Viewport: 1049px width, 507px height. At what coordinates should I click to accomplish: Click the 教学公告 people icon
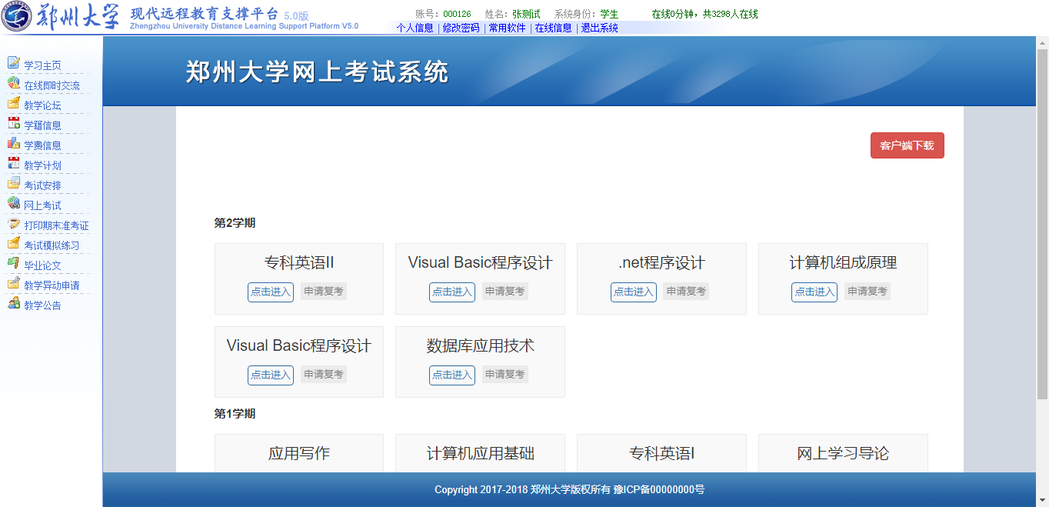pyautogui.click(x=13, y=304)
